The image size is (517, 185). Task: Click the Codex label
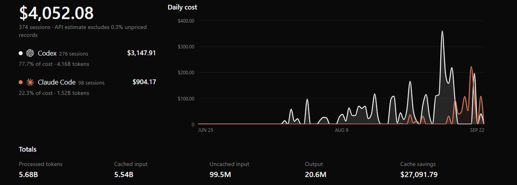pyautogui.click(x=47, y=53)
